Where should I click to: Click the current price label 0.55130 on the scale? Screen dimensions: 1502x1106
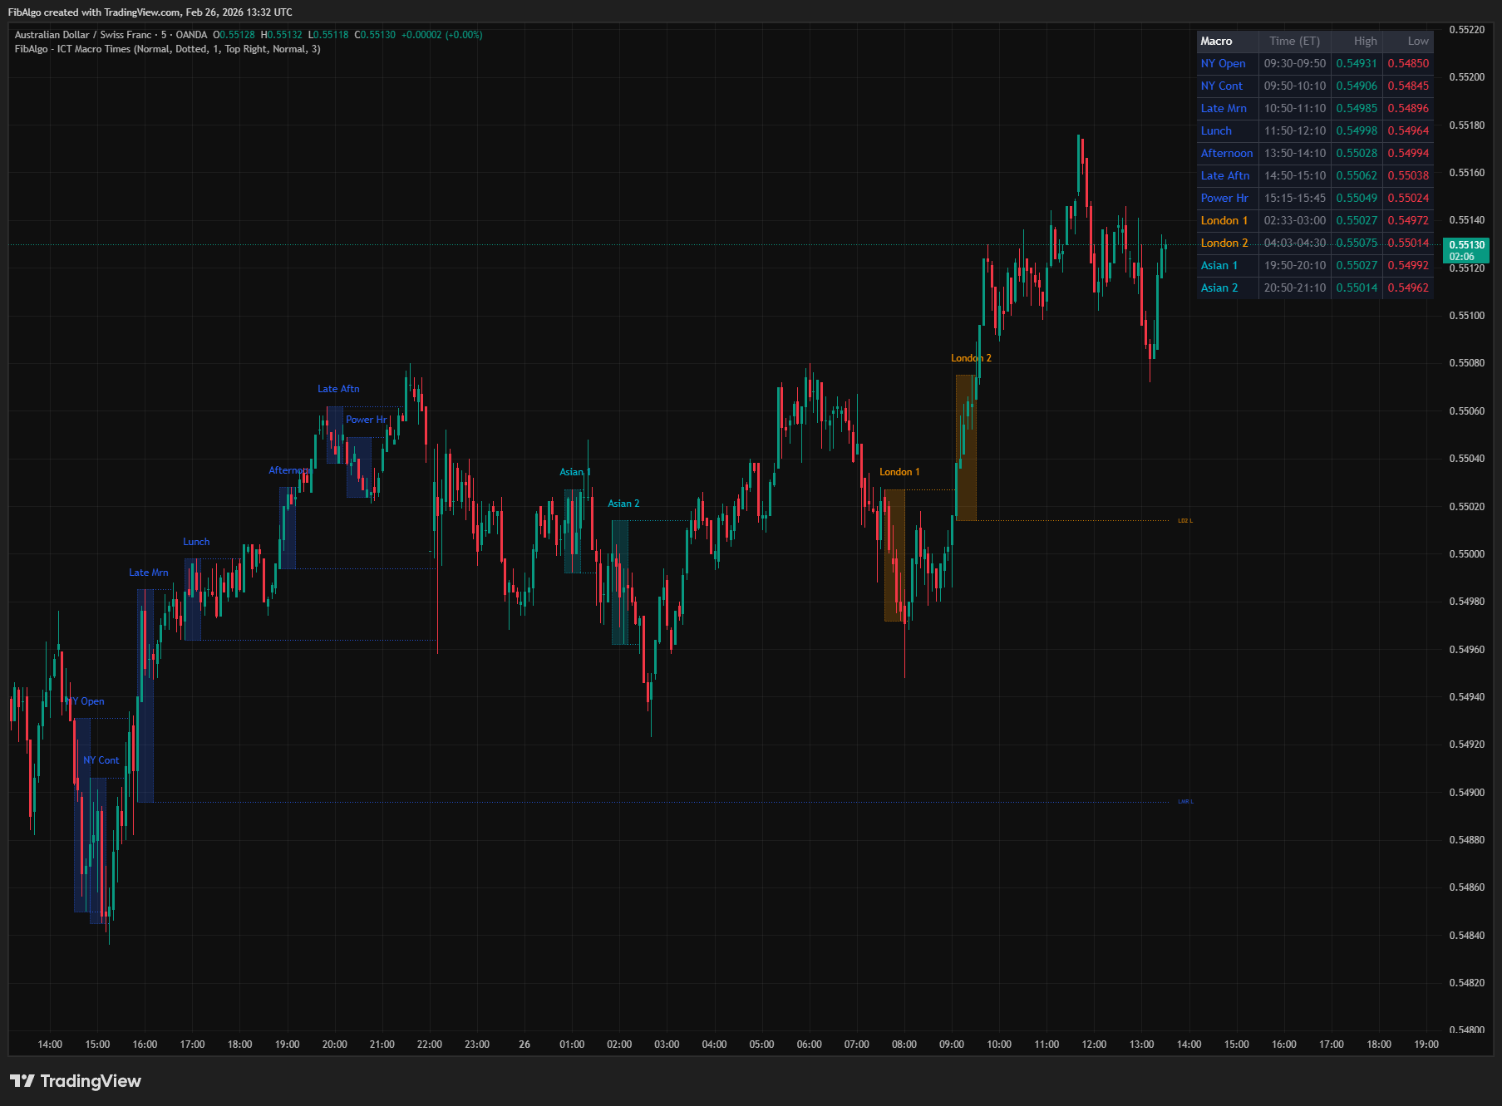(x=1467, y=245)
